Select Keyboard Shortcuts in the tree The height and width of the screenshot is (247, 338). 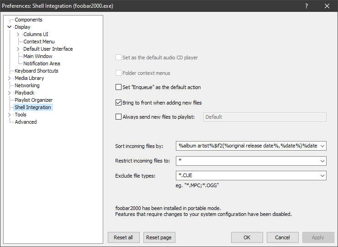[x=37, y=71]
